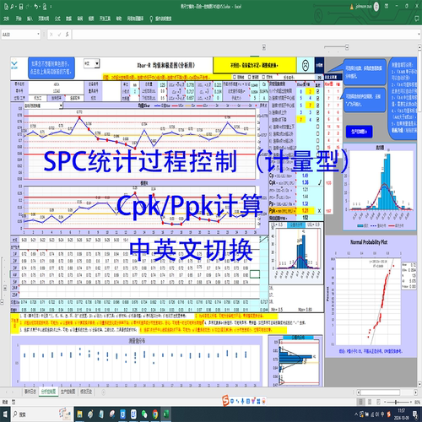
Task: Click the Sogou S input method icon
Action: click(x=225, y=401)
